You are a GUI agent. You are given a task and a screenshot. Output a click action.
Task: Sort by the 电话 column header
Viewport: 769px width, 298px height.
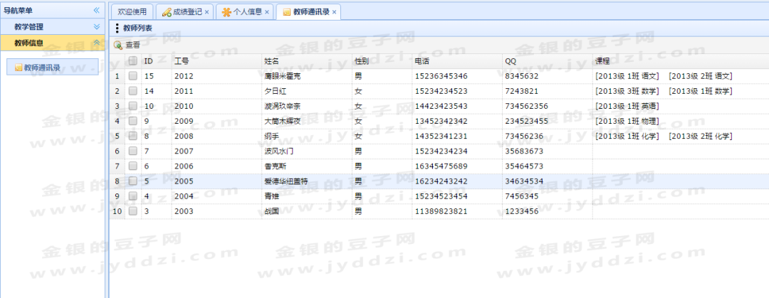(x=457, y=61)
